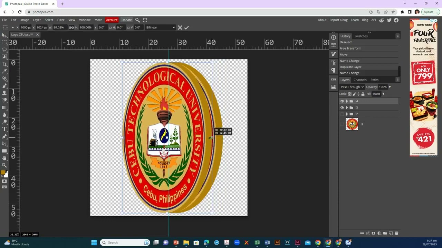Show the l2 folder layer
This screenshot has width=442, height=248.
(342, 114)
